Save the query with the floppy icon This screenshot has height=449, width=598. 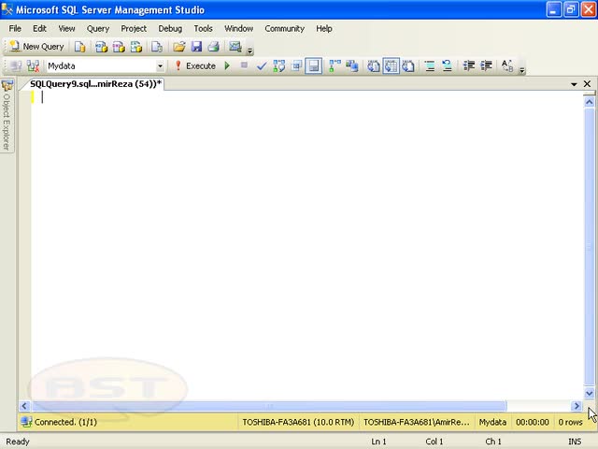[196, 47]
